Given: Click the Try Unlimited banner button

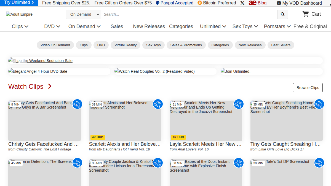Looking at the screenshot, I should pos(19,3).
